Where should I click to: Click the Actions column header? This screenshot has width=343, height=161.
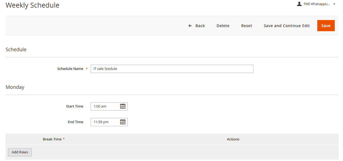pyautogui.click(x=233, y=139)
